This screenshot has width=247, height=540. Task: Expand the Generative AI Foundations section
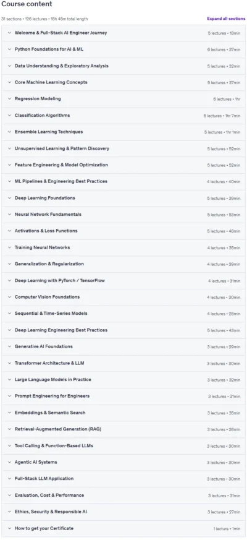(124, 346)
